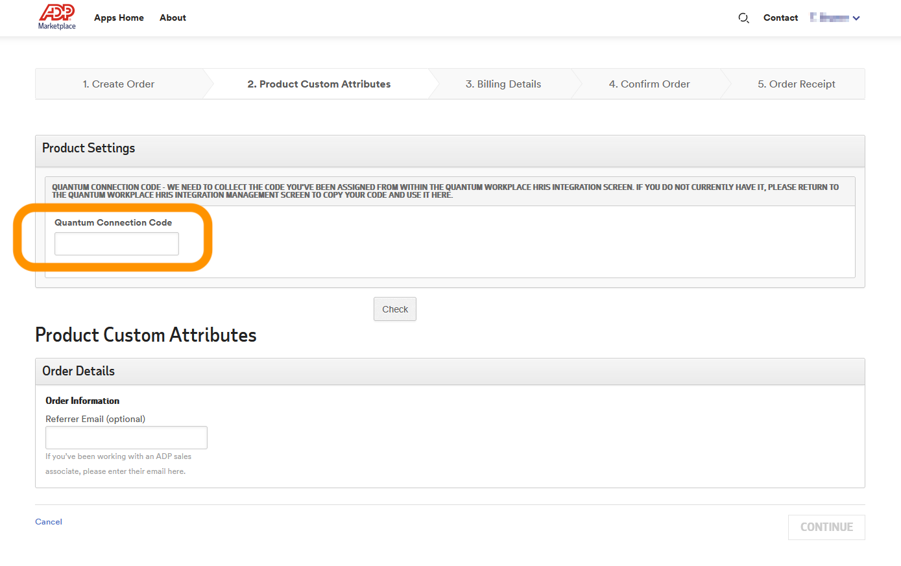Open the About menu item
901x566 pixels.
coord(173,18)
